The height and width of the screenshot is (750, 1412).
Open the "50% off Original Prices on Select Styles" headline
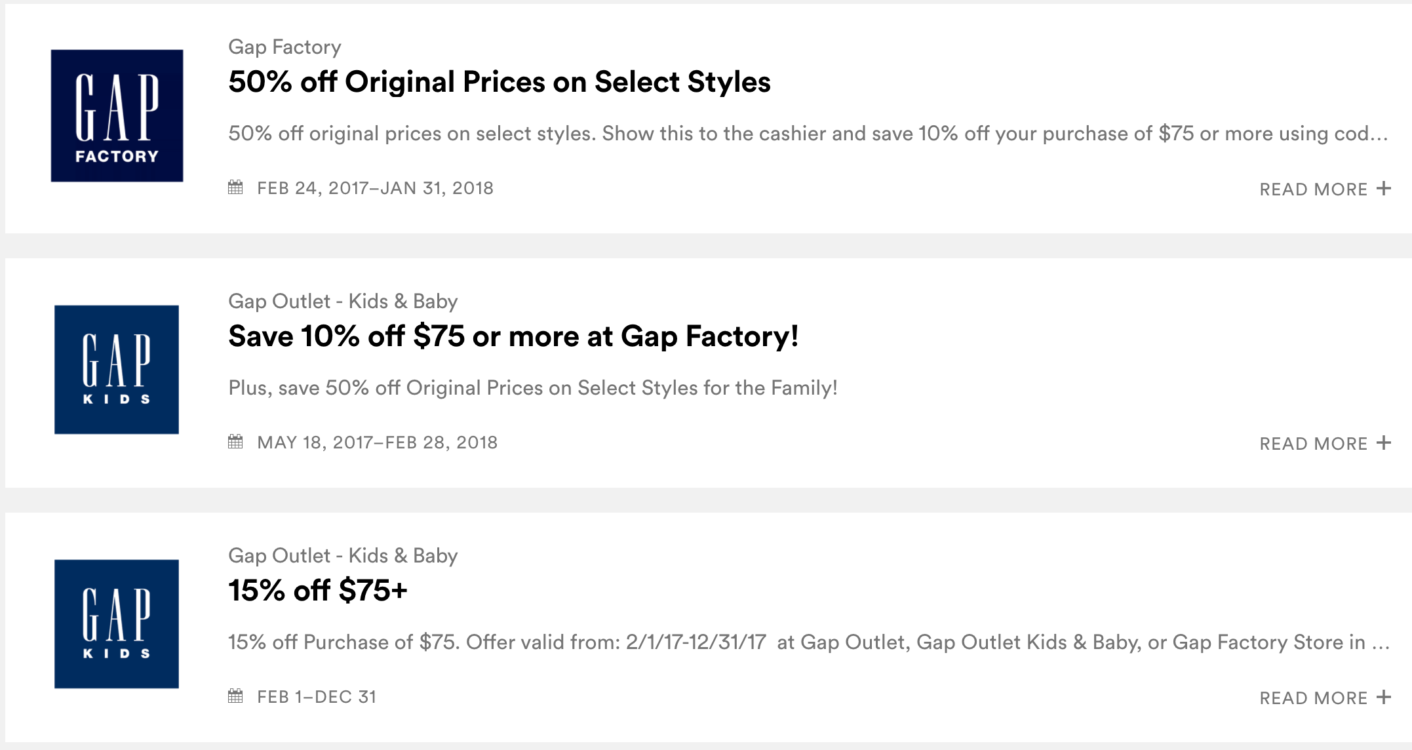499,82
